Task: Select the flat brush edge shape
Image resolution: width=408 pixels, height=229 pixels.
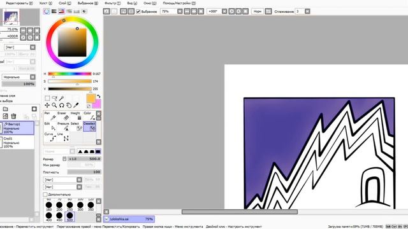Action: click(x=98, y=151)
